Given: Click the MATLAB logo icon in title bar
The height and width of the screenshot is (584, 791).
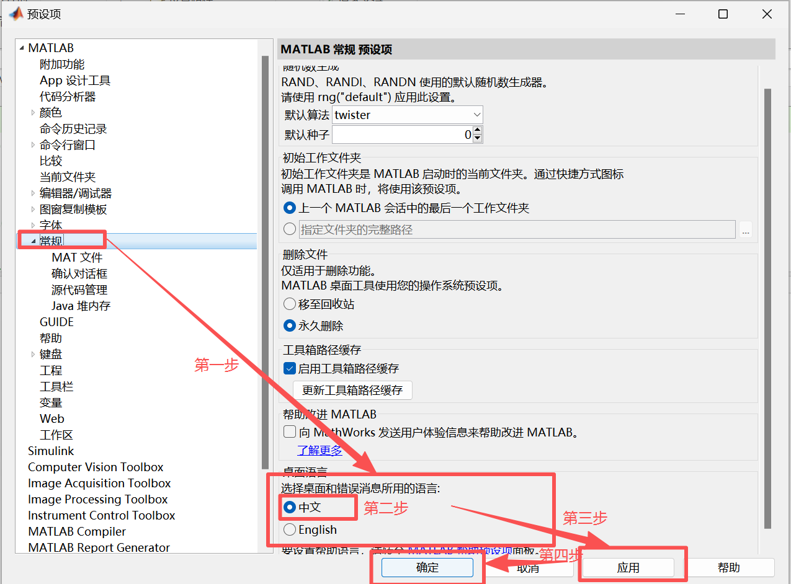Looking at the screenshot, I should coord(15,14).
